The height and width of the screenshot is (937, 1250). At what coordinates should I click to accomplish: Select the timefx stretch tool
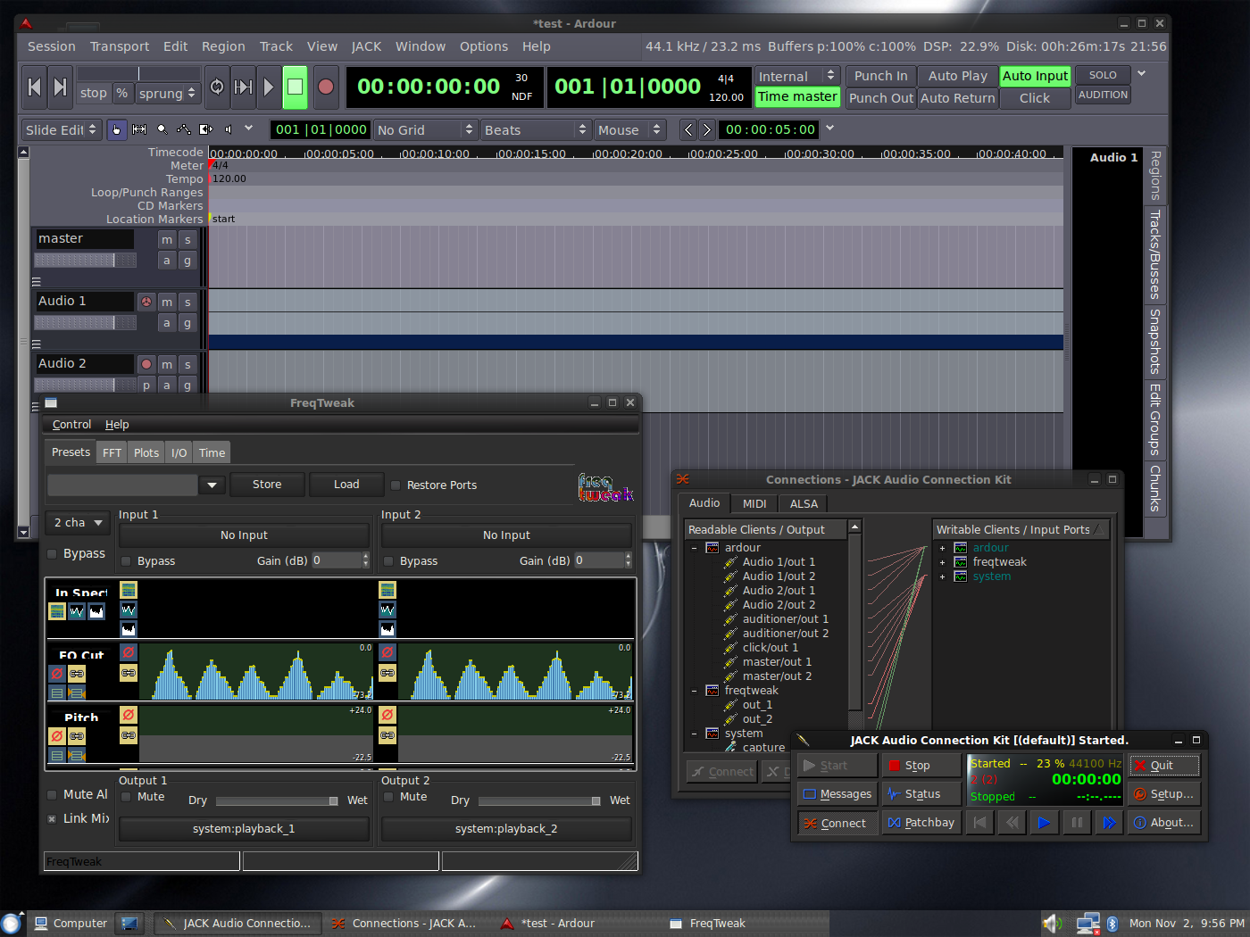click(x=206, y=129)
